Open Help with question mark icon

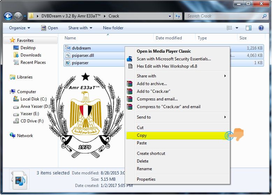tap(261, 28)
